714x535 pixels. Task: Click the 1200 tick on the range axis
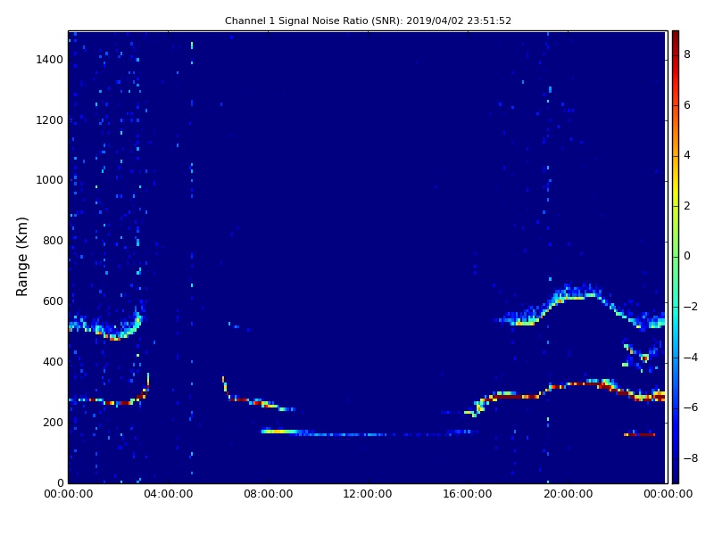[50, 120]
